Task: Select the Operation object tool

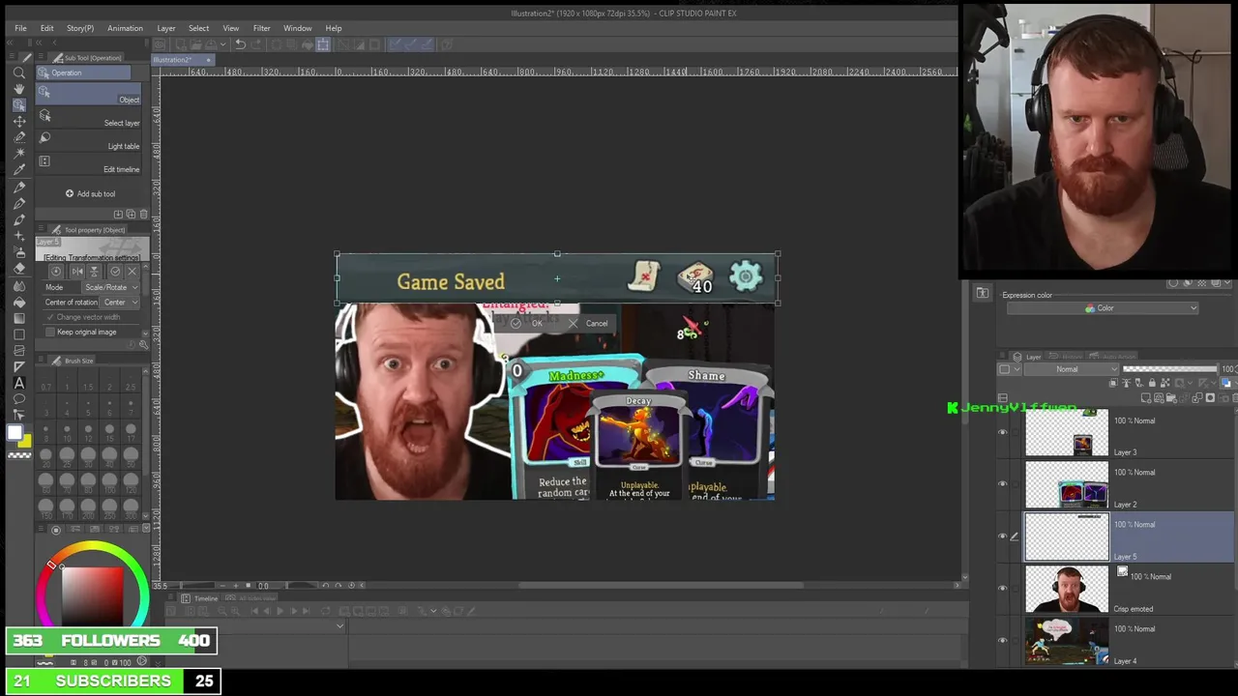Action: tap(18, 105)
